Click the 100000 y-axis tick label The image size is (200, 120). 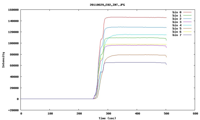tap(13, 43)
